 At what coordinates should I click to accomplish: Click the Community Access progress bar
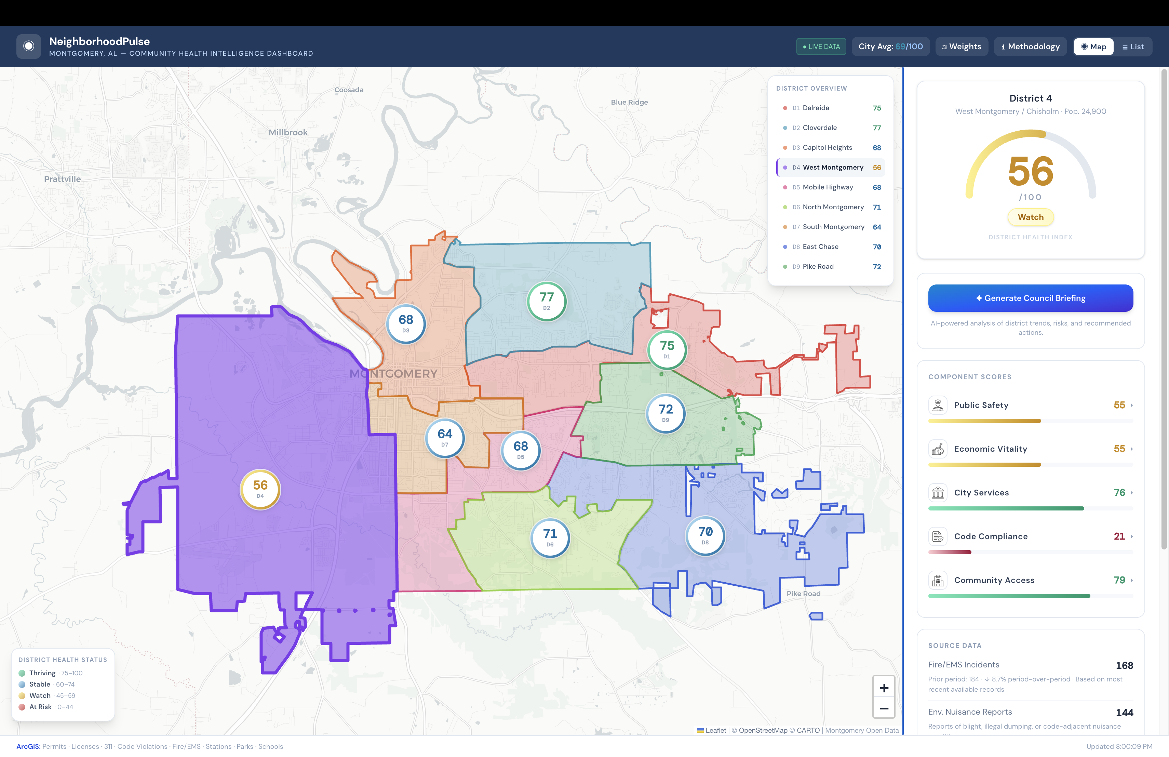tap(1031, 596)
